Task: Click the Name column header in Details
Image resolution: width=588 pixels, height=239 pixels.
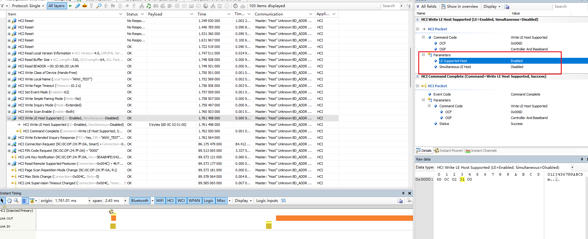Action: [x=462, y=13]
